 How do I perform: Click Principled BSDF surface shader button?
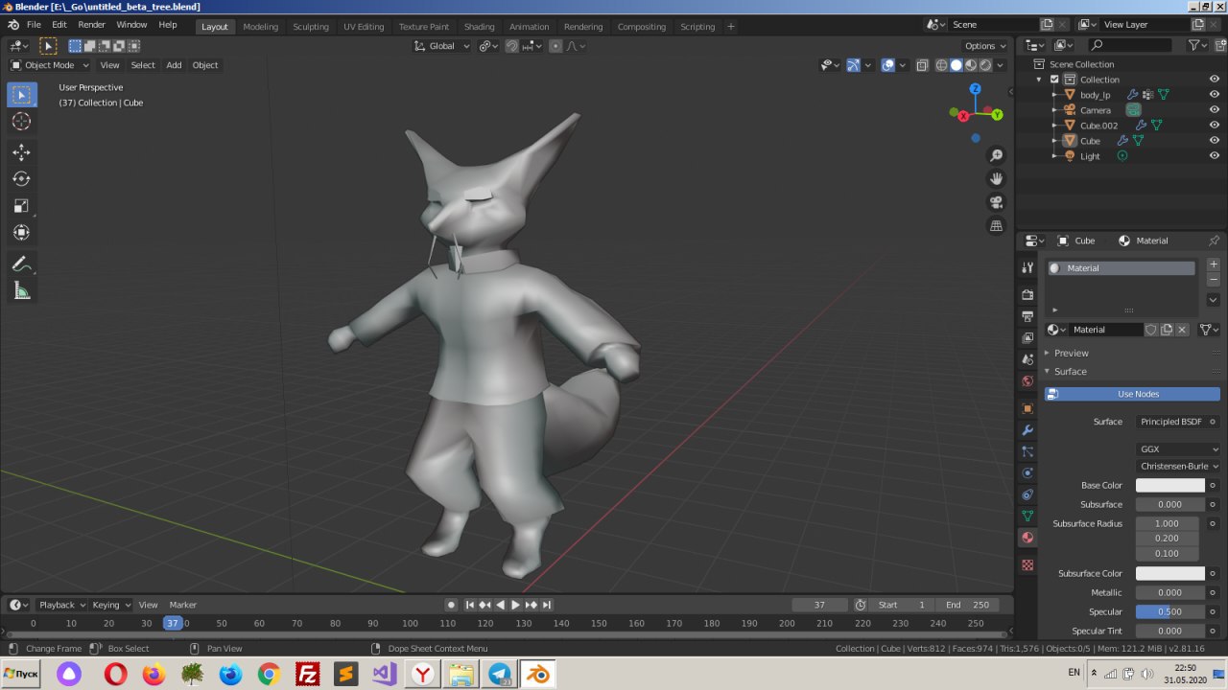pos(1170,422)
